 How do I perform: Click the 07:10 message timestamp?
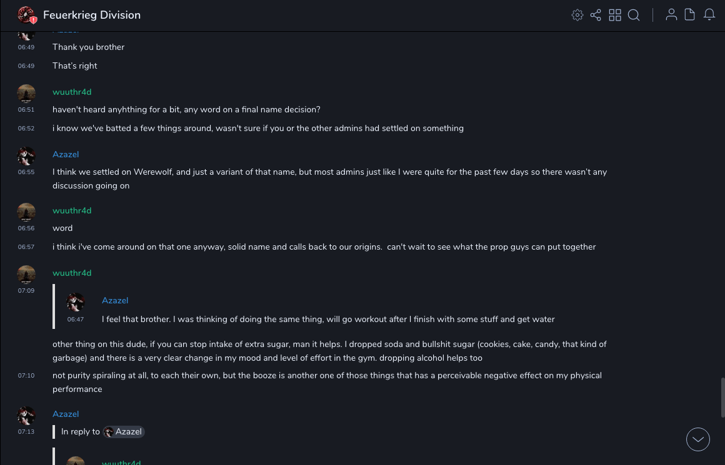(x=26, y=376)
